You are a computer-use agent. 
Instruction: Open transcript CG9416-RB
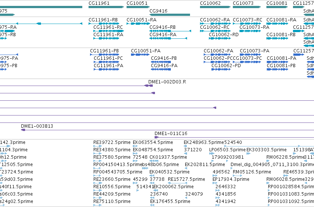pyautogui.click(x=163, y=27)
